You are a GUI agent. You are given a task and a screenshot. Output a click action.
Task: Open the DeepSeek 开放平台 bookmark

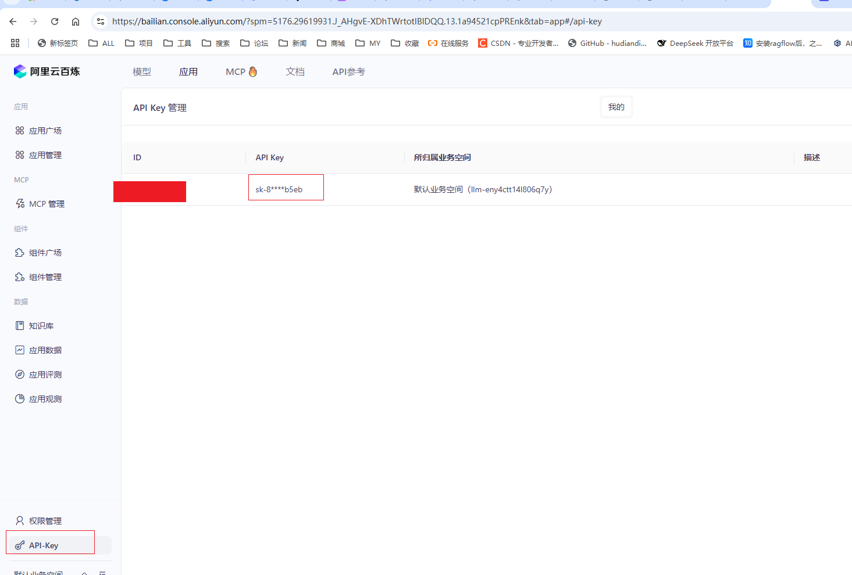(x=695, y=43)
